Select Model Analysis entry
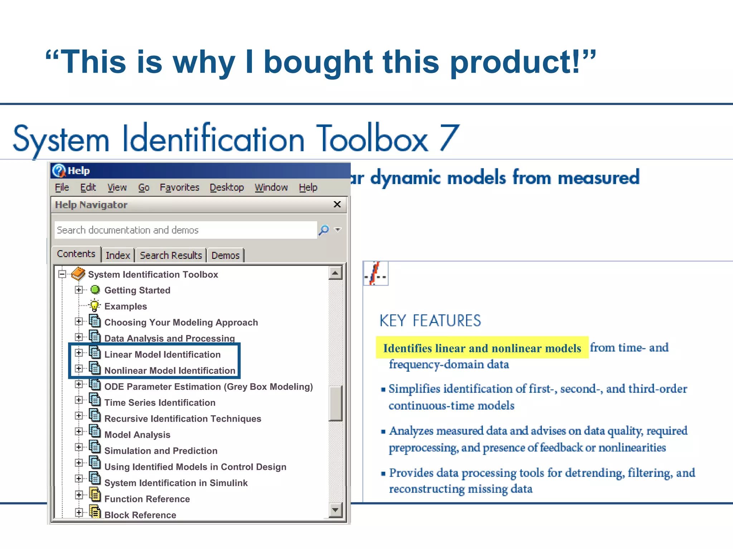Image resolution: width=733 pixels, height=549 pixels. [137, 435]
